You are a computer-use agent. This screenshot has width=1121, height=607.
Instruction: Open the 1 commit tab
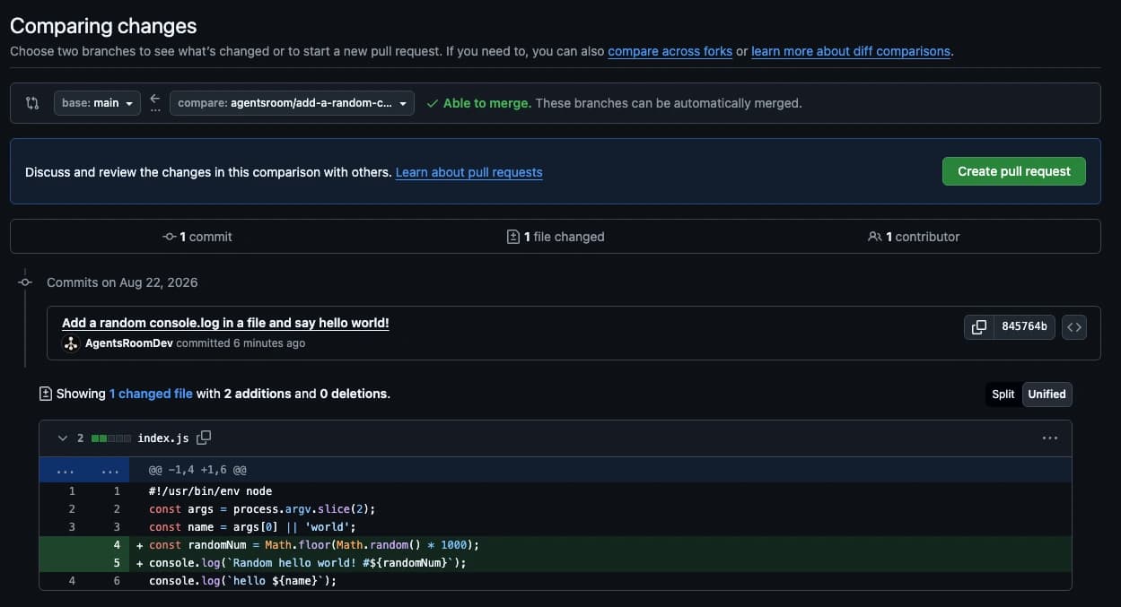[197, 237]
